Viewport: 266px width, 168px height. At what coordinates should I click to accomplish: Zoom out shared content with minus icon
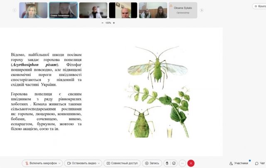tap(102, 23)
